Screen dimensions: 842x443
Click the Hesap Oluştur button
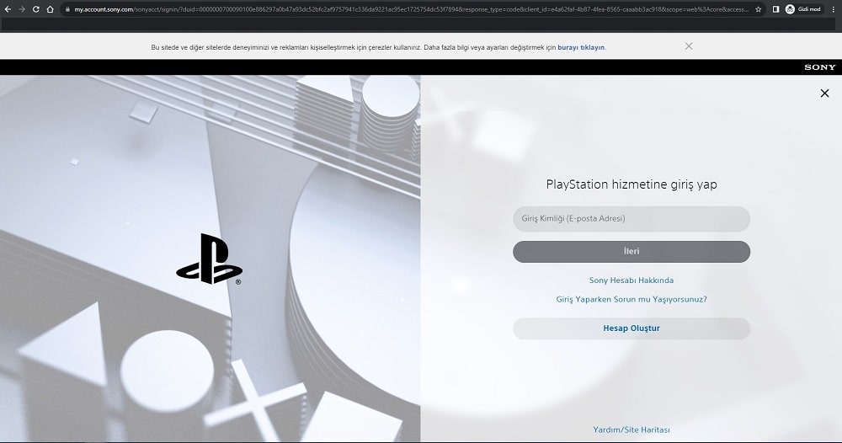(631, 328)
